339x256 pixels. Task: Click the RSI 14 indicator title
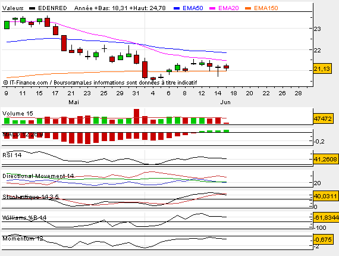tap(12, 155)
